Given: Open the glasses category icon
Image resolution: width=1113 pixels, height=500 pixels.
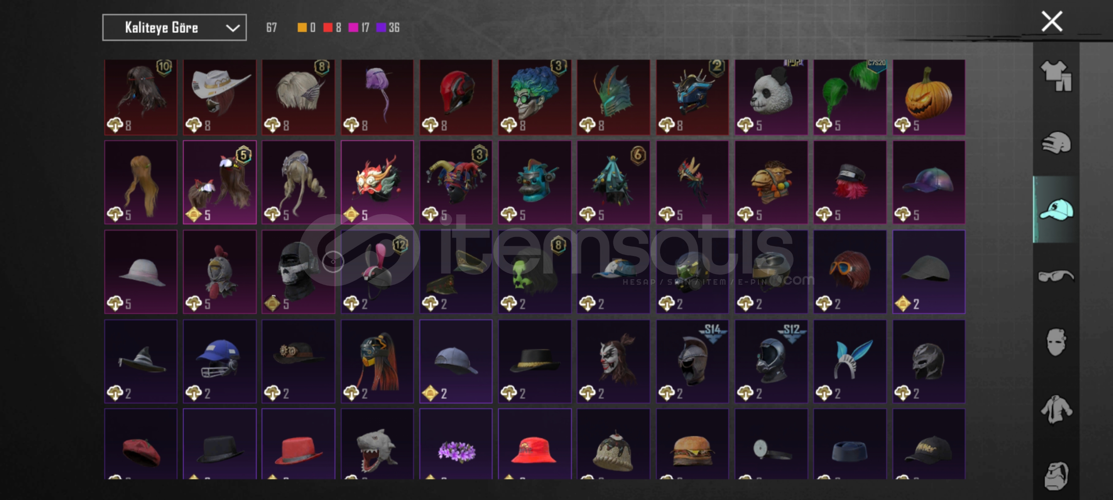Looking at the screenshot, I should tap(1056, 276).
